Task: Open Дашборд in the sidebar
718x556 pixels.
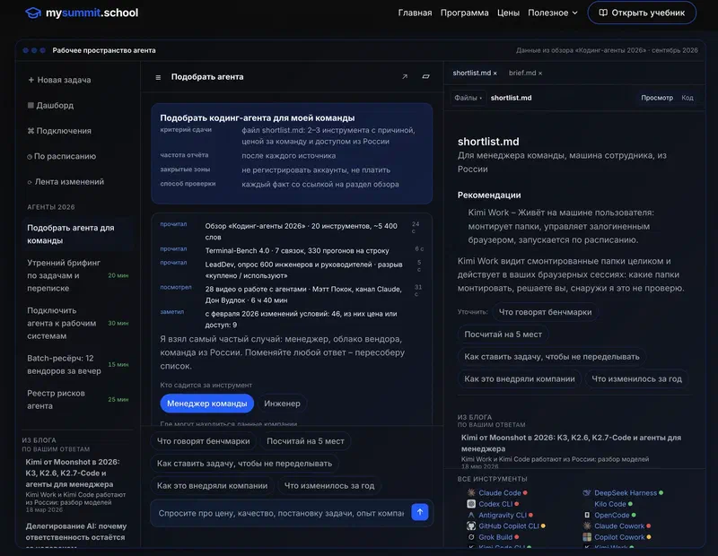Action: click(78, 105)
